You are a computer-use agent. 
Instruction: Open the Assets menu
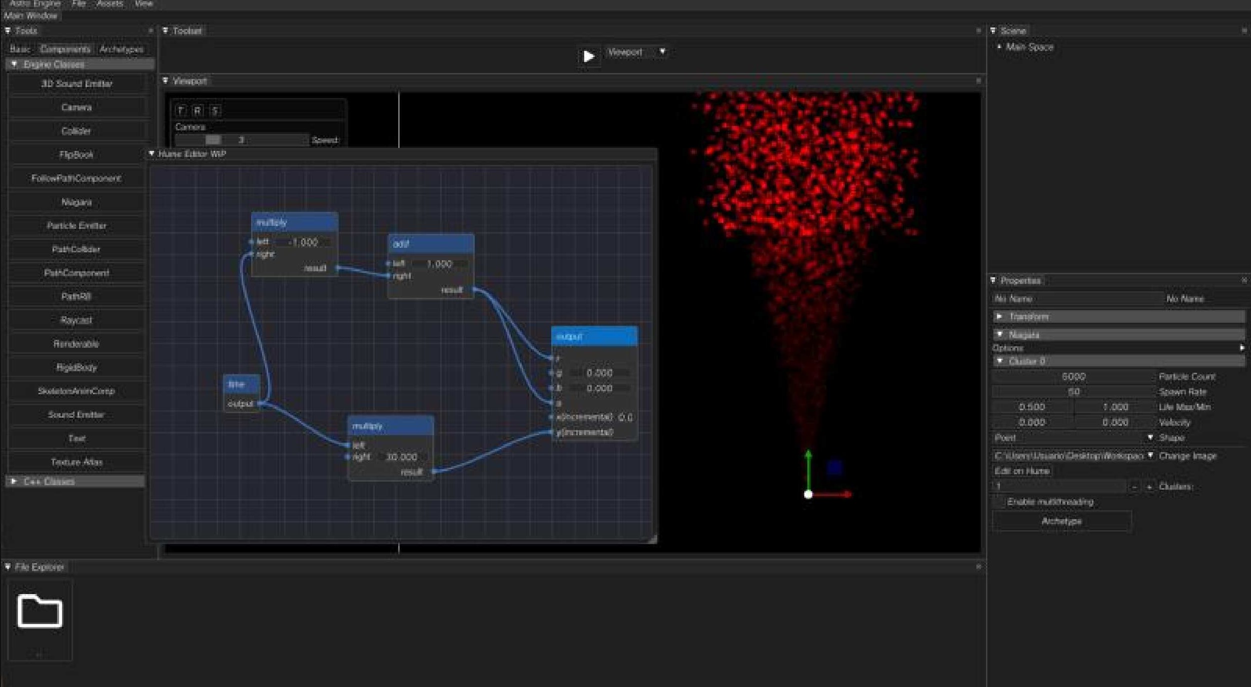coord(110,4)
